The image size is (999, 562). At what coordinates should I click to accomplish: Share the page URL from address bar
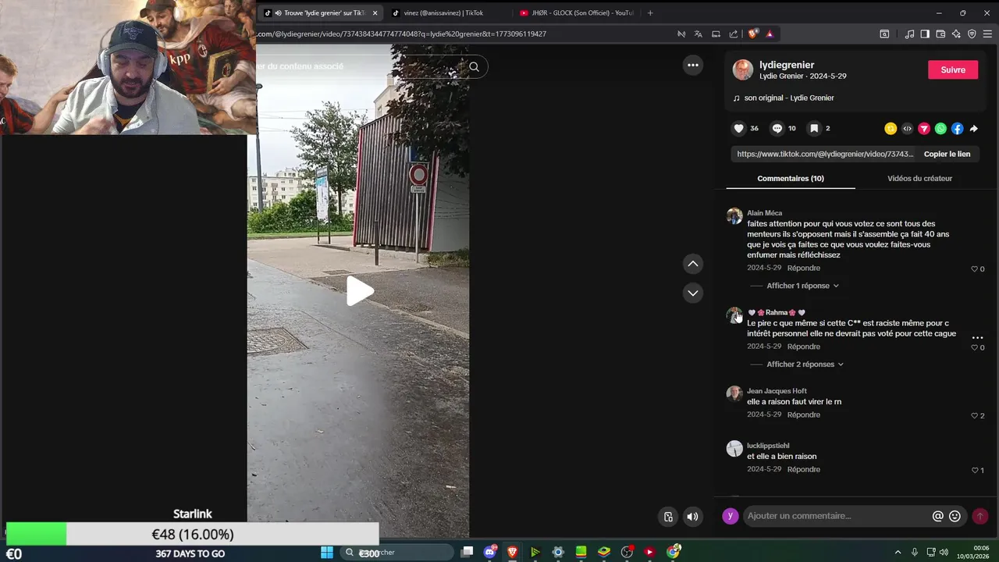tap(734, 34)
